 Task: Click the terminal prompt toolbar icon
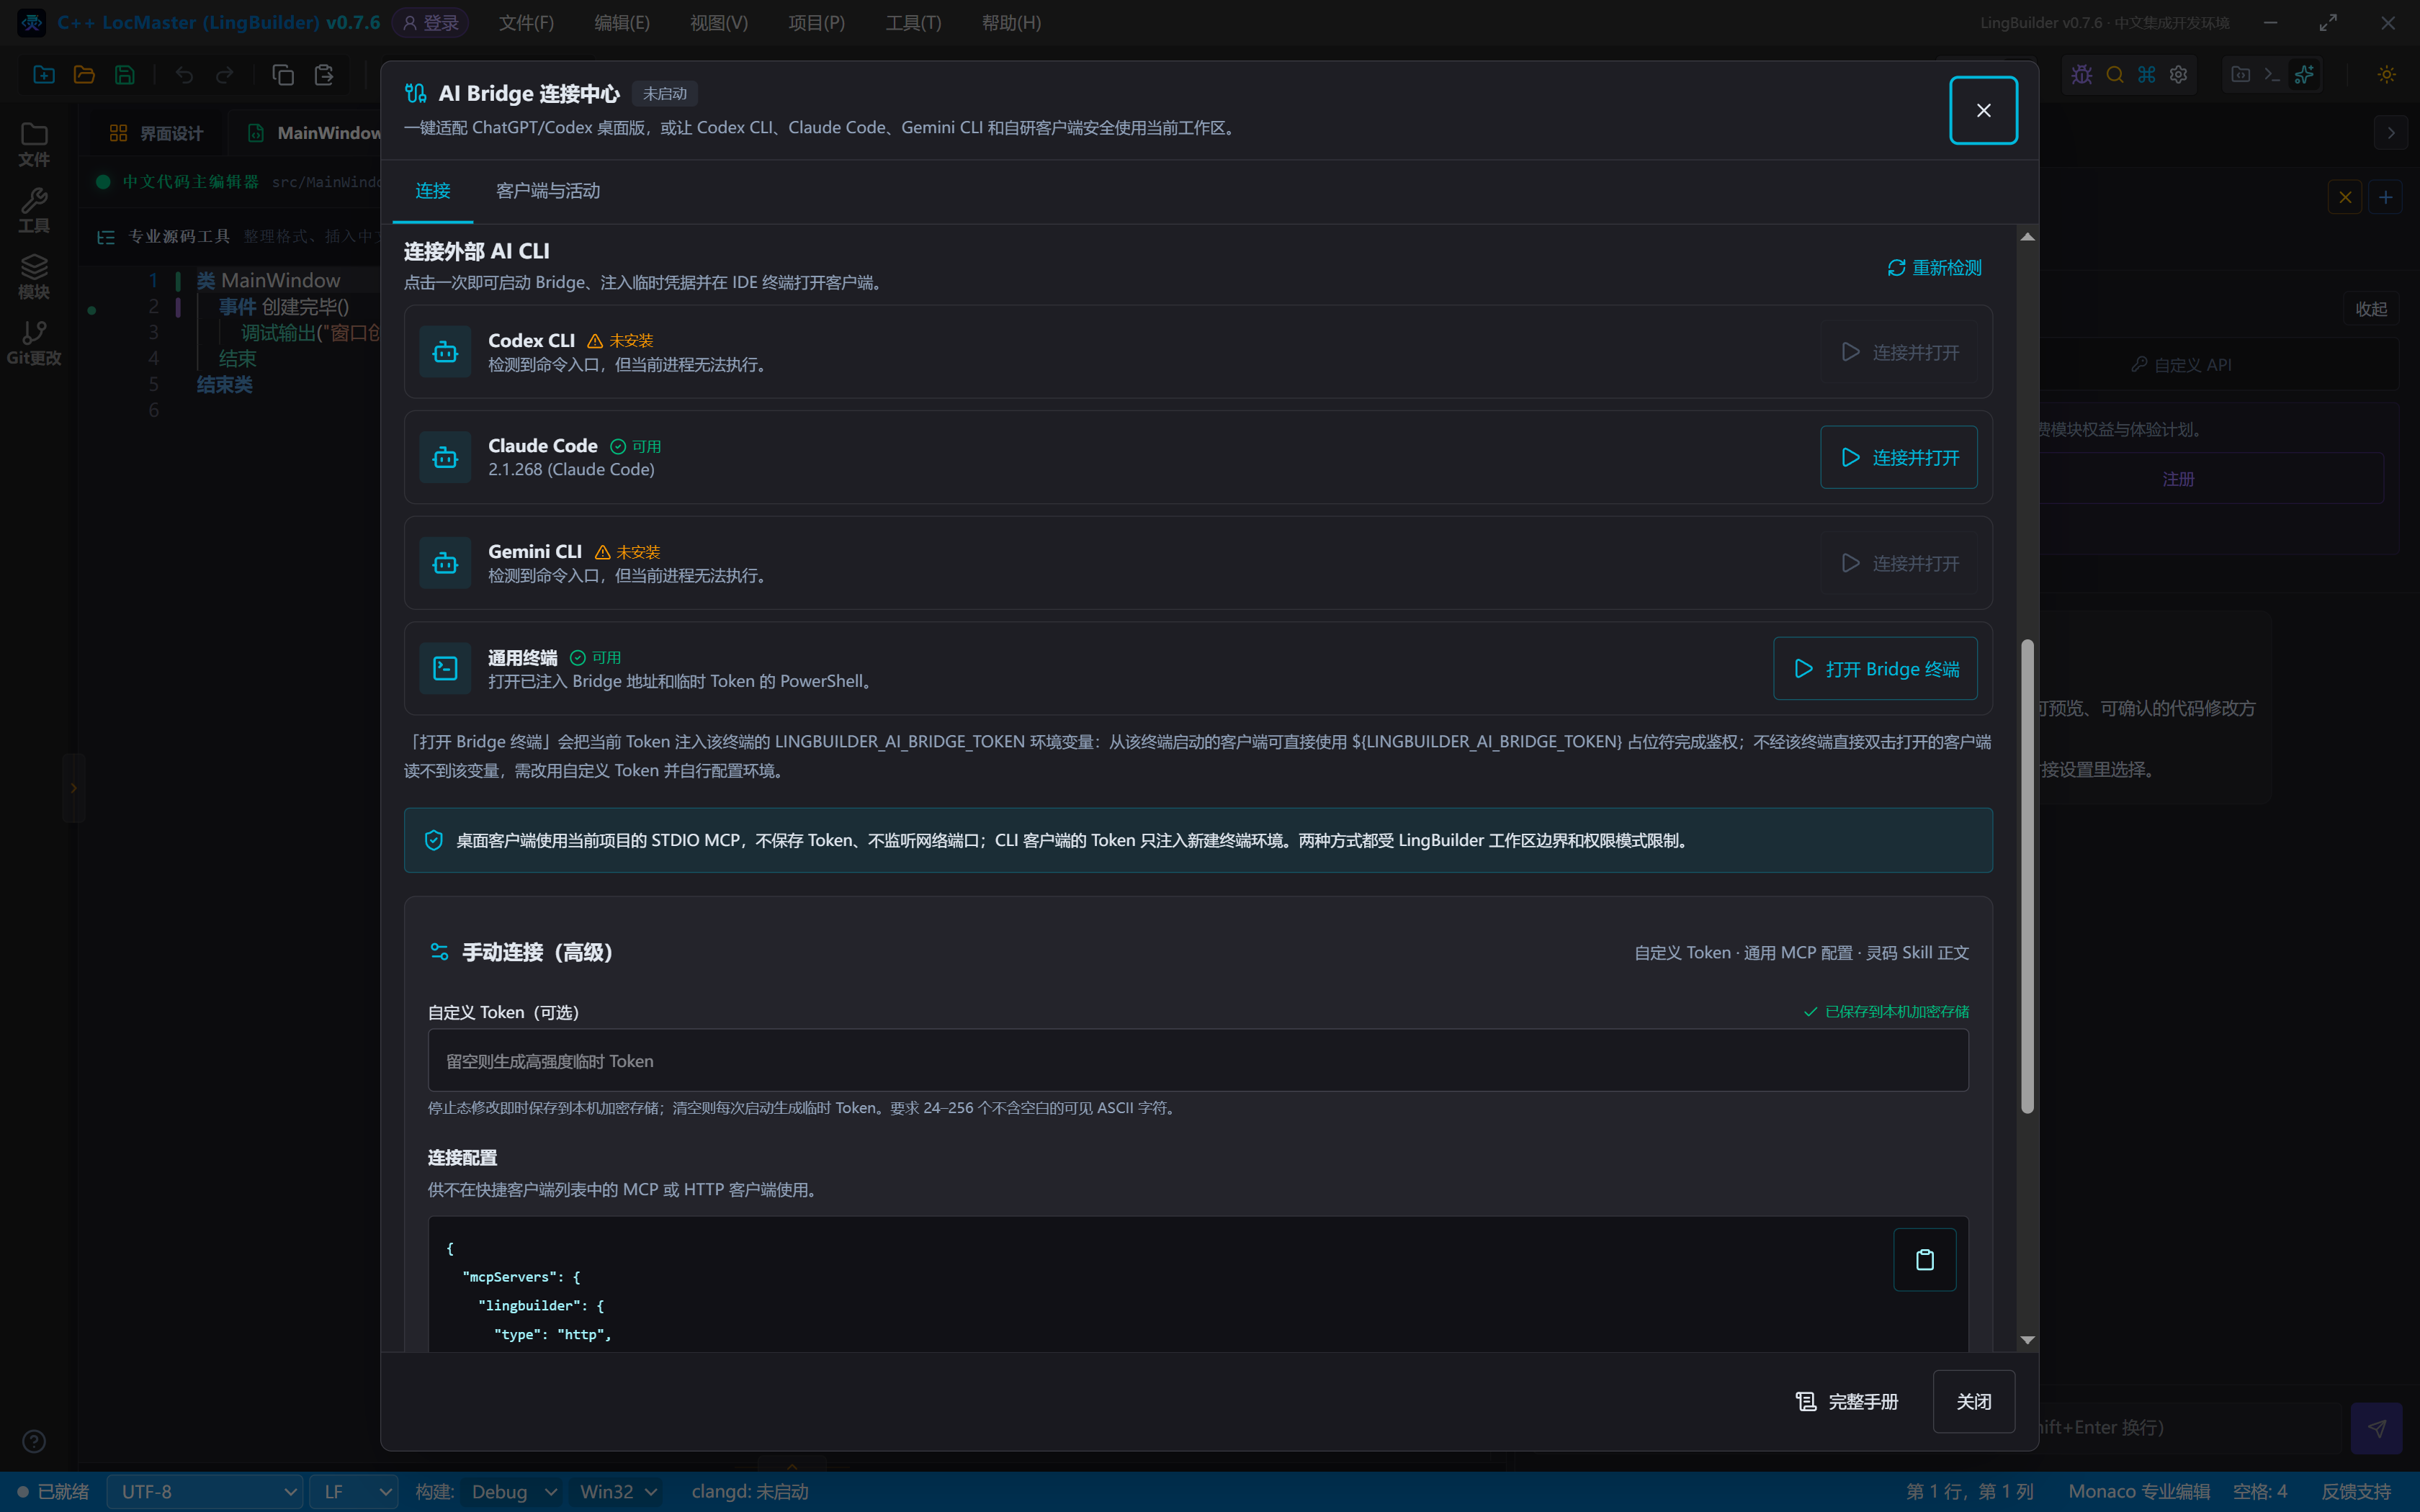click(x=2272, y=75)
